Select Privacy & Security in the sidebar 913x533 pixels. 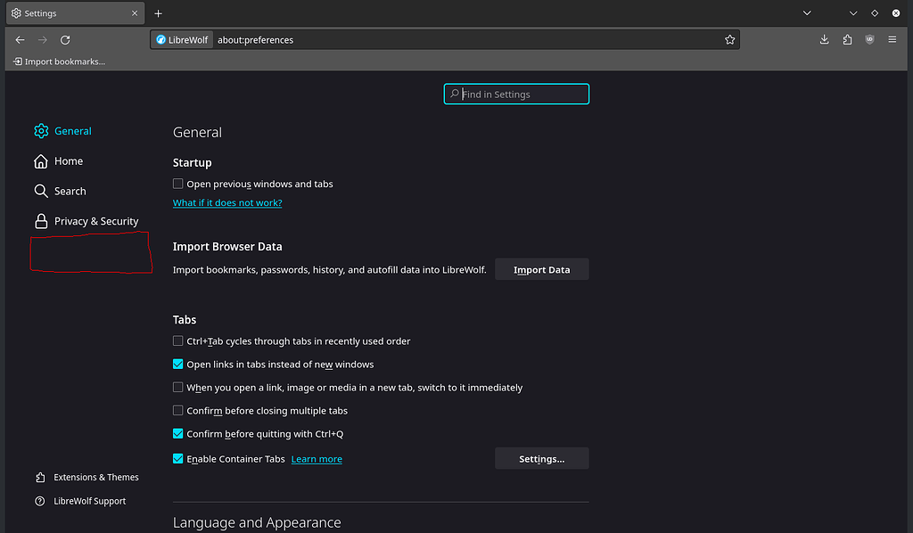(95, 220)
